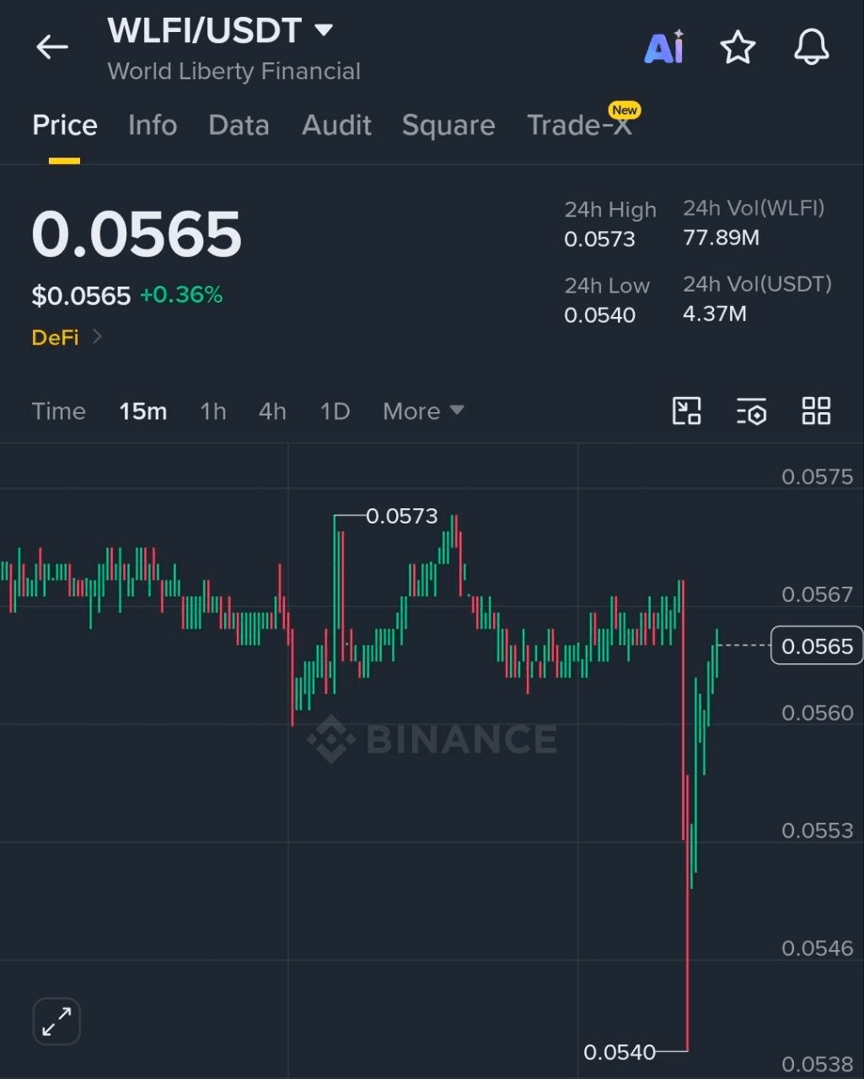Open chart indicator settings icon

coord(751,411)
